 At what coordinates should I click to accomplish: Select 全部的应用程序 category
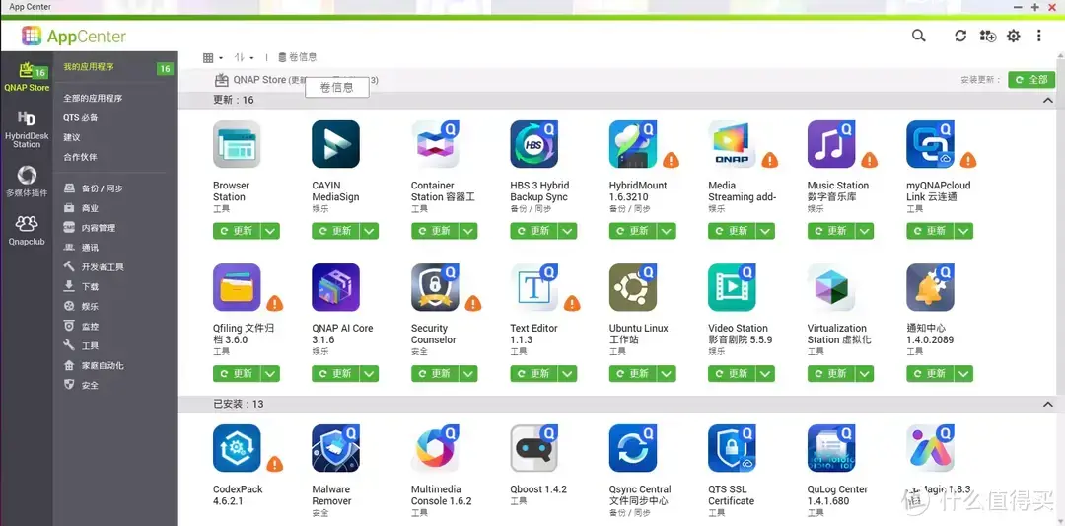click(93, 98)
